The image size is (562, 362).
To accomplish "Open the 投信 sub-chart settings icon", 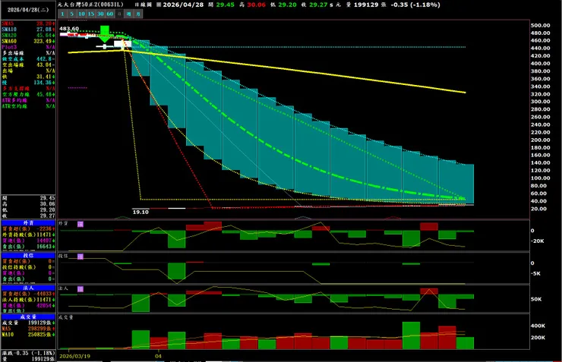I will pos(81,257).
